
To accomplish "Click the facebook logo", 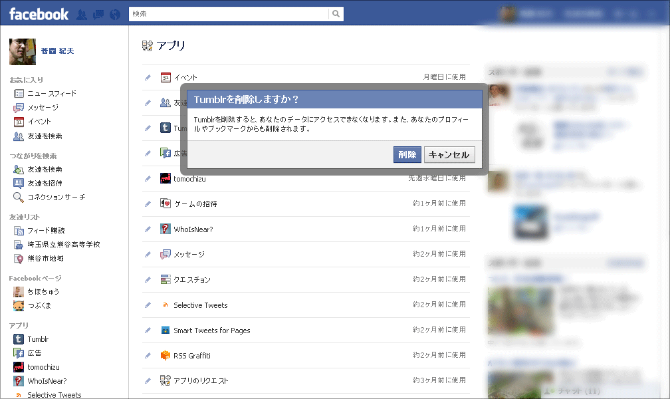I will (39, 14).
